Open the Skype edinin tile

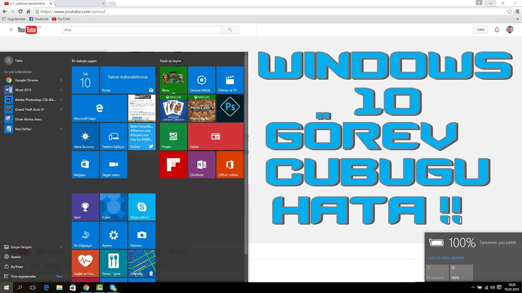click(142, 207)
